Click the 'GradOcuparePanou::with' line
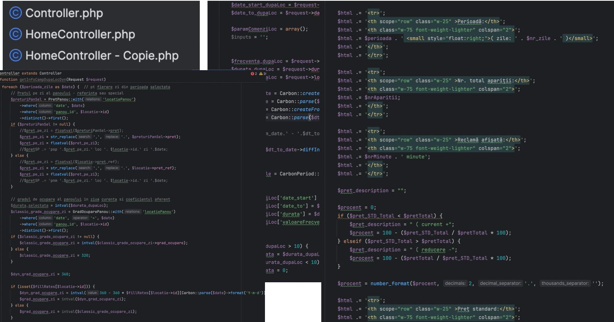This screenshot has width=614, height=322. [x=93, y=212]
